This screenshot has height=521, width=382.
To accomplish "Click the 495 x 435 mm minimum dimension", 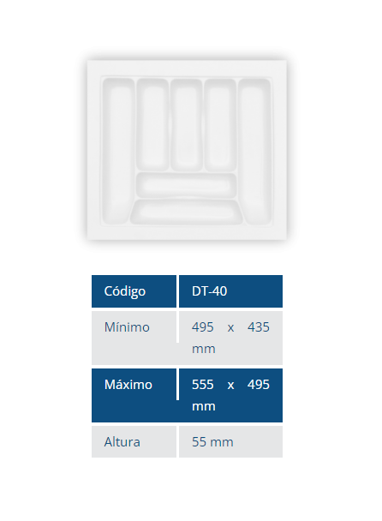I will [x=231, y=338].
